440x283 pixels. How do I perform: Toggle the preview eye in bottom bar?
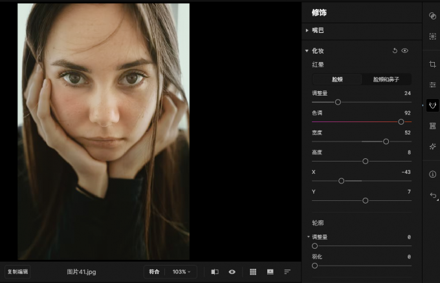click(x=232, y=272)
